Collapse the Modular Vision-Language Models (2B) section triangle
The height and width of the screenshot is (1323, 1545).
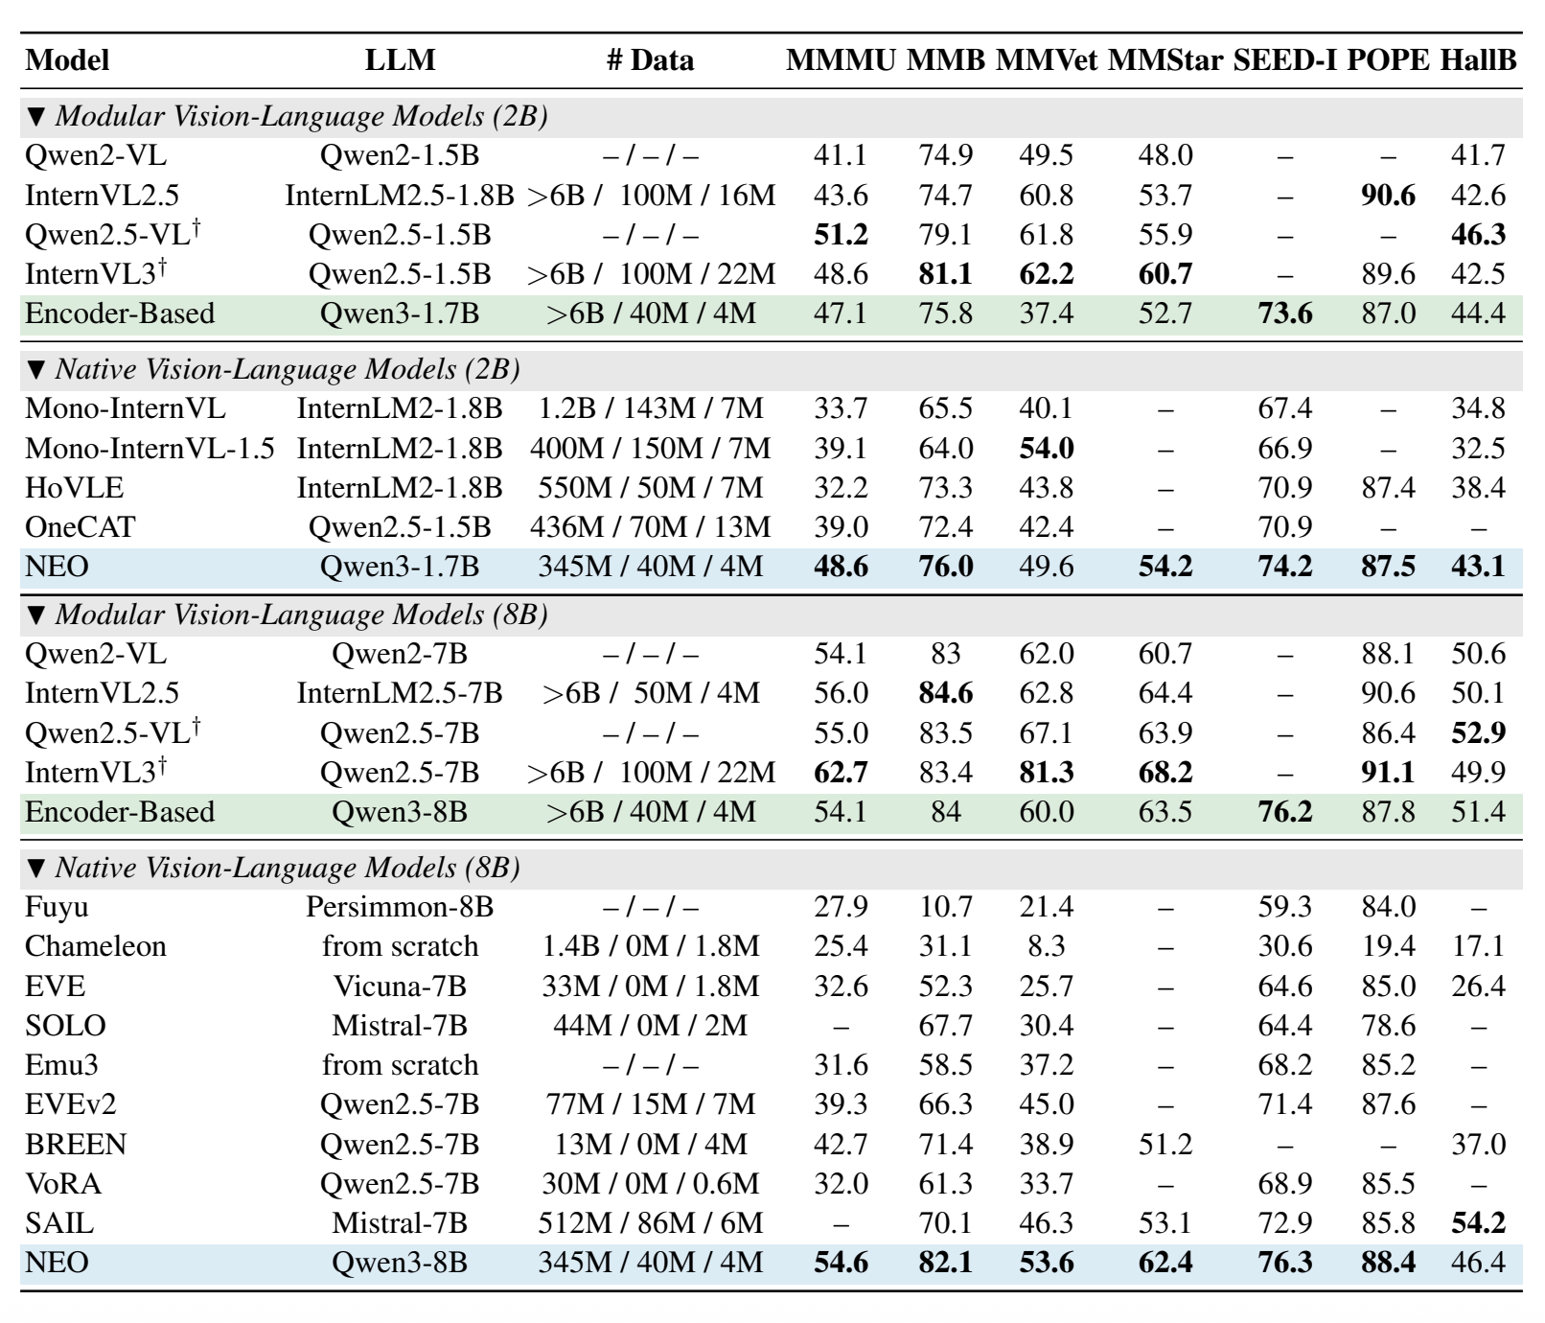click(x=36, y=117)
